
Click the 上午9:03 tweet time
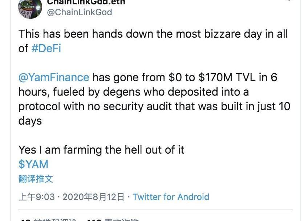pyautogui.click(x=37, y=197)
